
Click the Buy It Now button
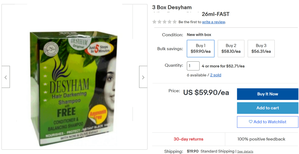point(267,94)
